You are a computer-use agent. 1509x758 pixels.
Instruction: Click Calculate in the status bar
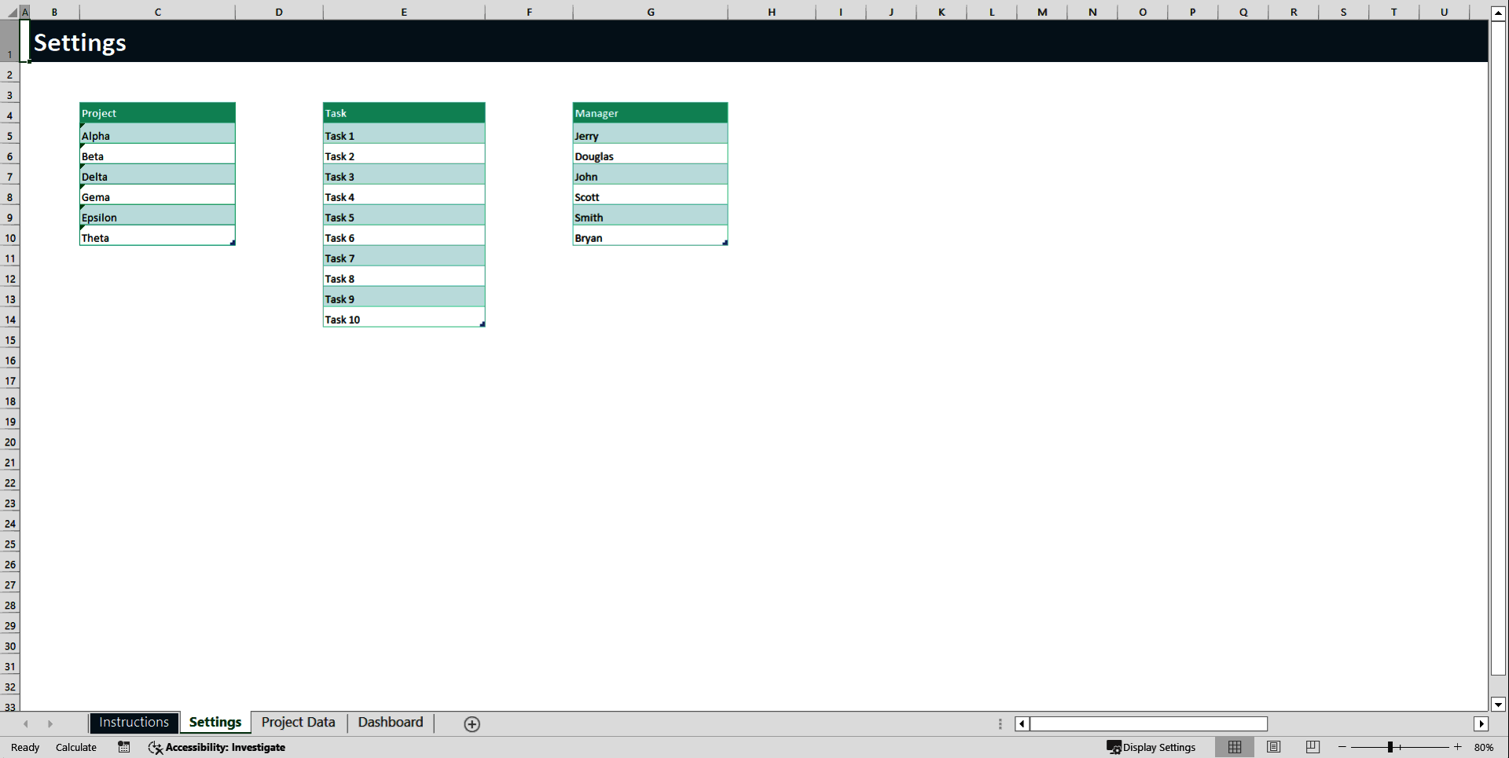76,747
